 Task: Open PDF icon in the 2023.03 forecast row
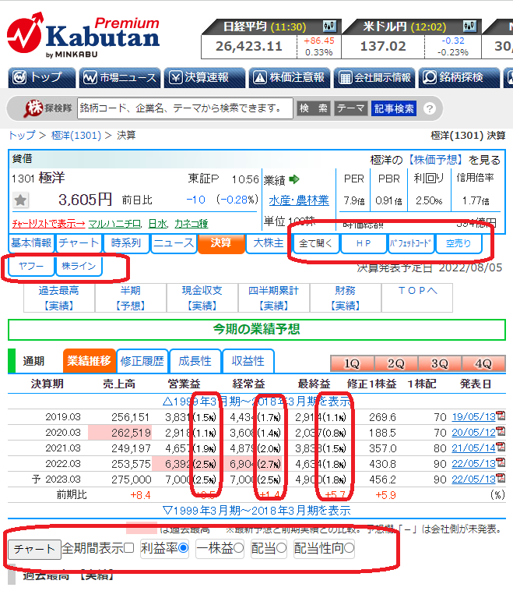[501, 478]
